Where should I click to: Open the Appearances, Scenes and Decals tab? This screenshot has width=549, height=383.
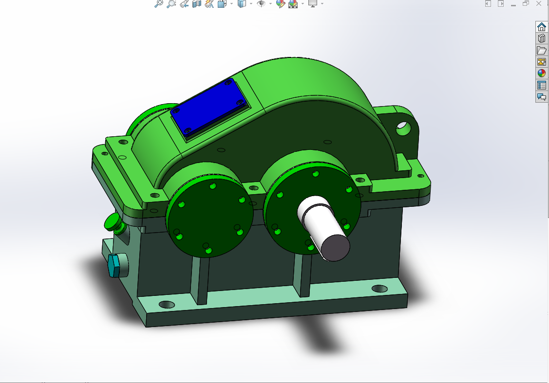pyautogui.click(x=541, y=73)
